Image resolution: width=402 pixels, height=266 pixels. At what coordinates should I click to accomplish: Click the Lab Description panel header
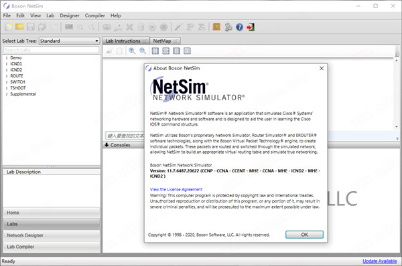52,172
